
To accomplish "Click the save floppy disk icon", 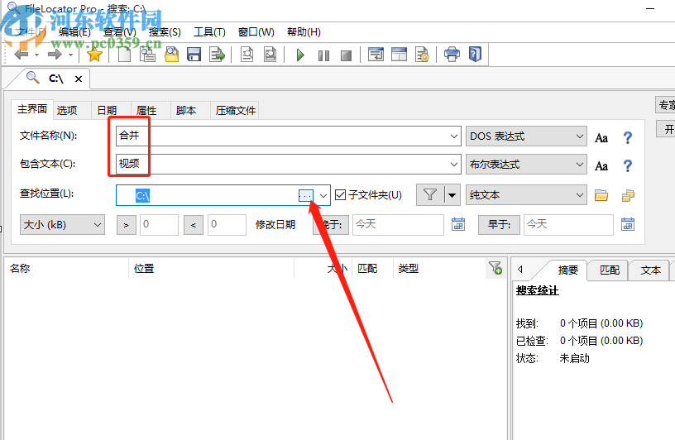I will pos(194,55).
